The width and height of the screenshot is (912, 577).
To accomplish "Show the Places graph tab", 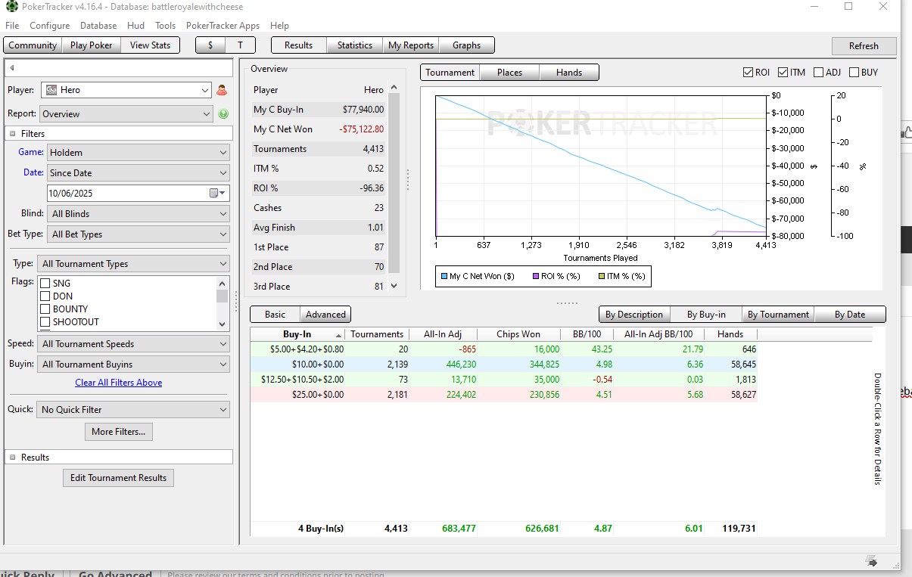I will point(510,73).
